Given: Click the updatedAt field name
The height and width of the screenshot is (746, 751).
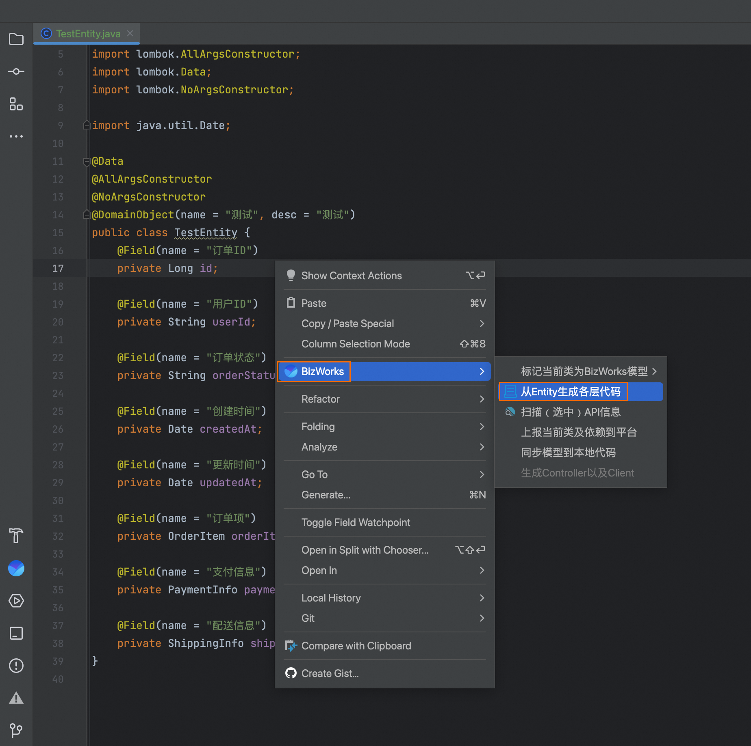Looking at the screenshot, I should pyautogui.click(x=228, y=482).
